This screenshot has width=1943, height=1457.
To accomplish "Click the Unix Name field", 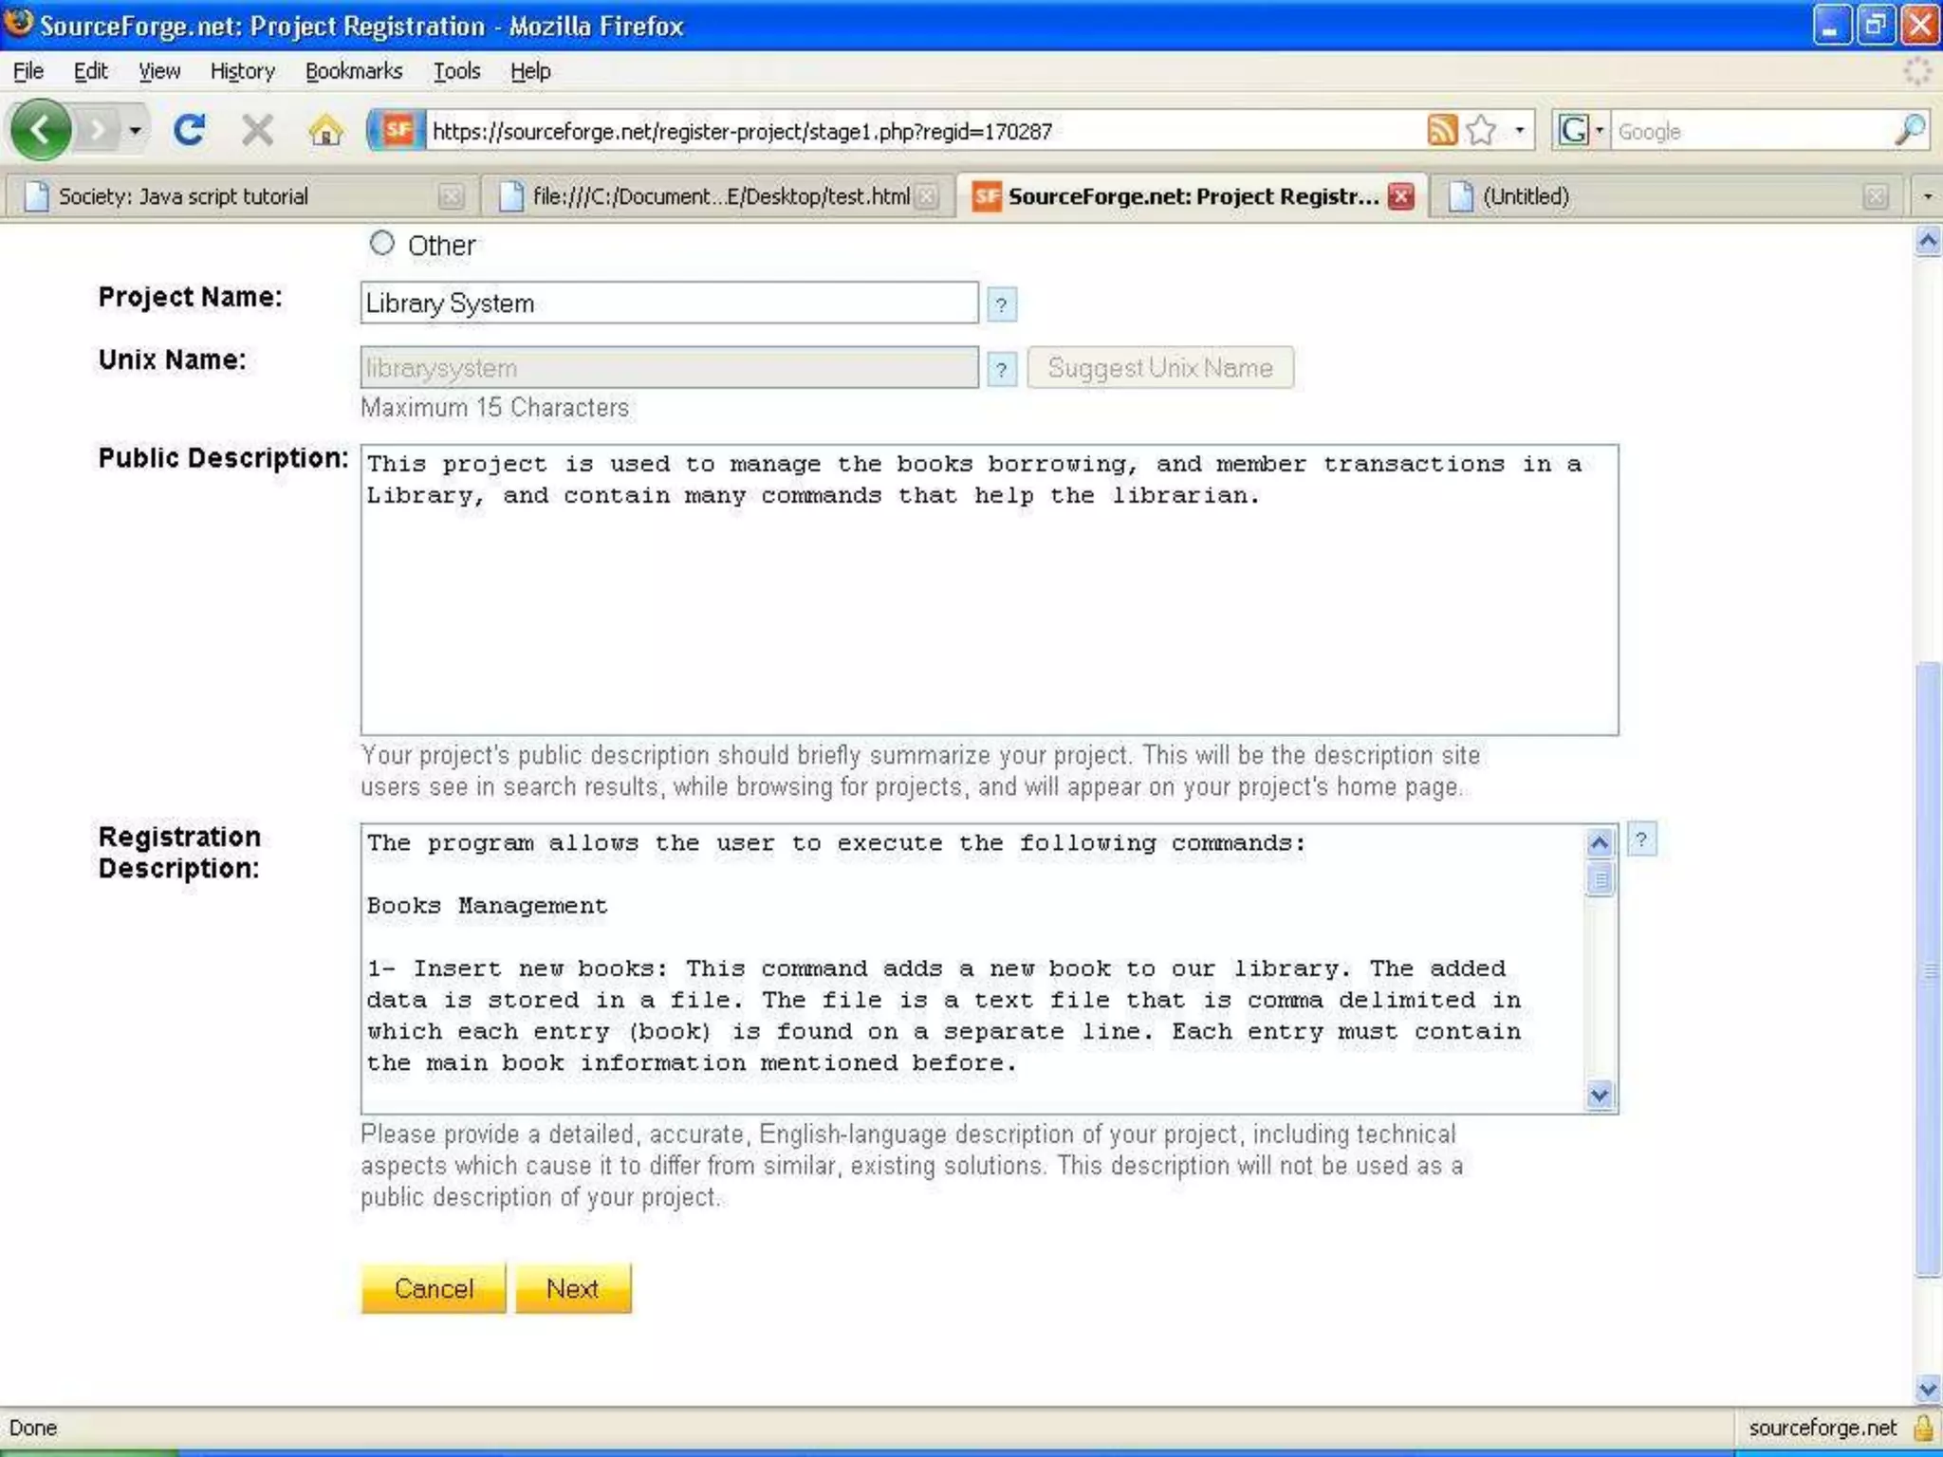I will [669, 367].
